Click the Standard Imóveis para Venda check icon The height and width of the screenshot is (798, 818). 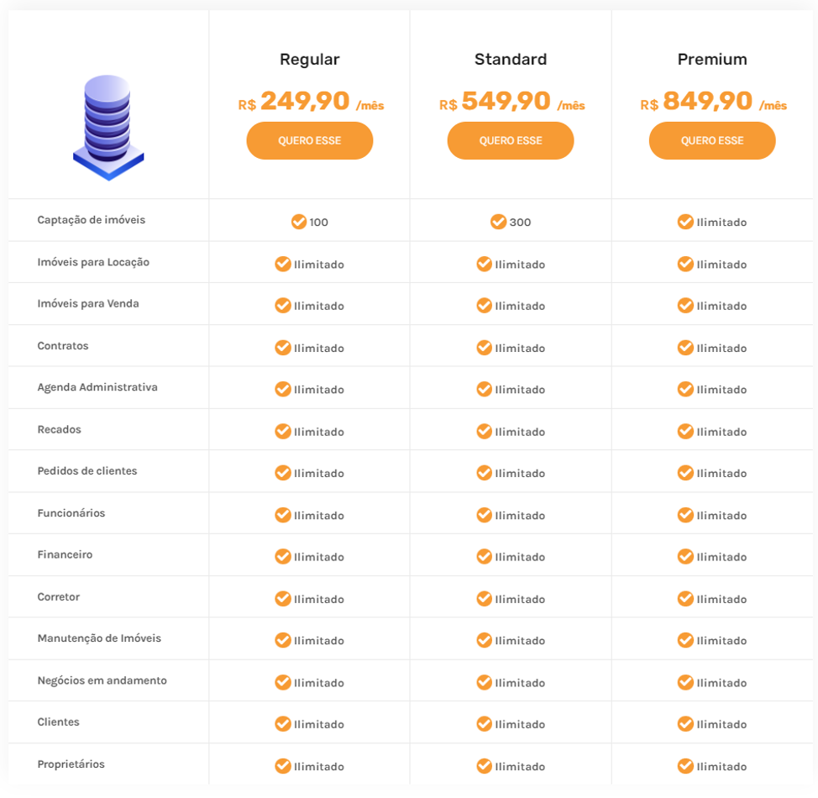tap(484, 306)
